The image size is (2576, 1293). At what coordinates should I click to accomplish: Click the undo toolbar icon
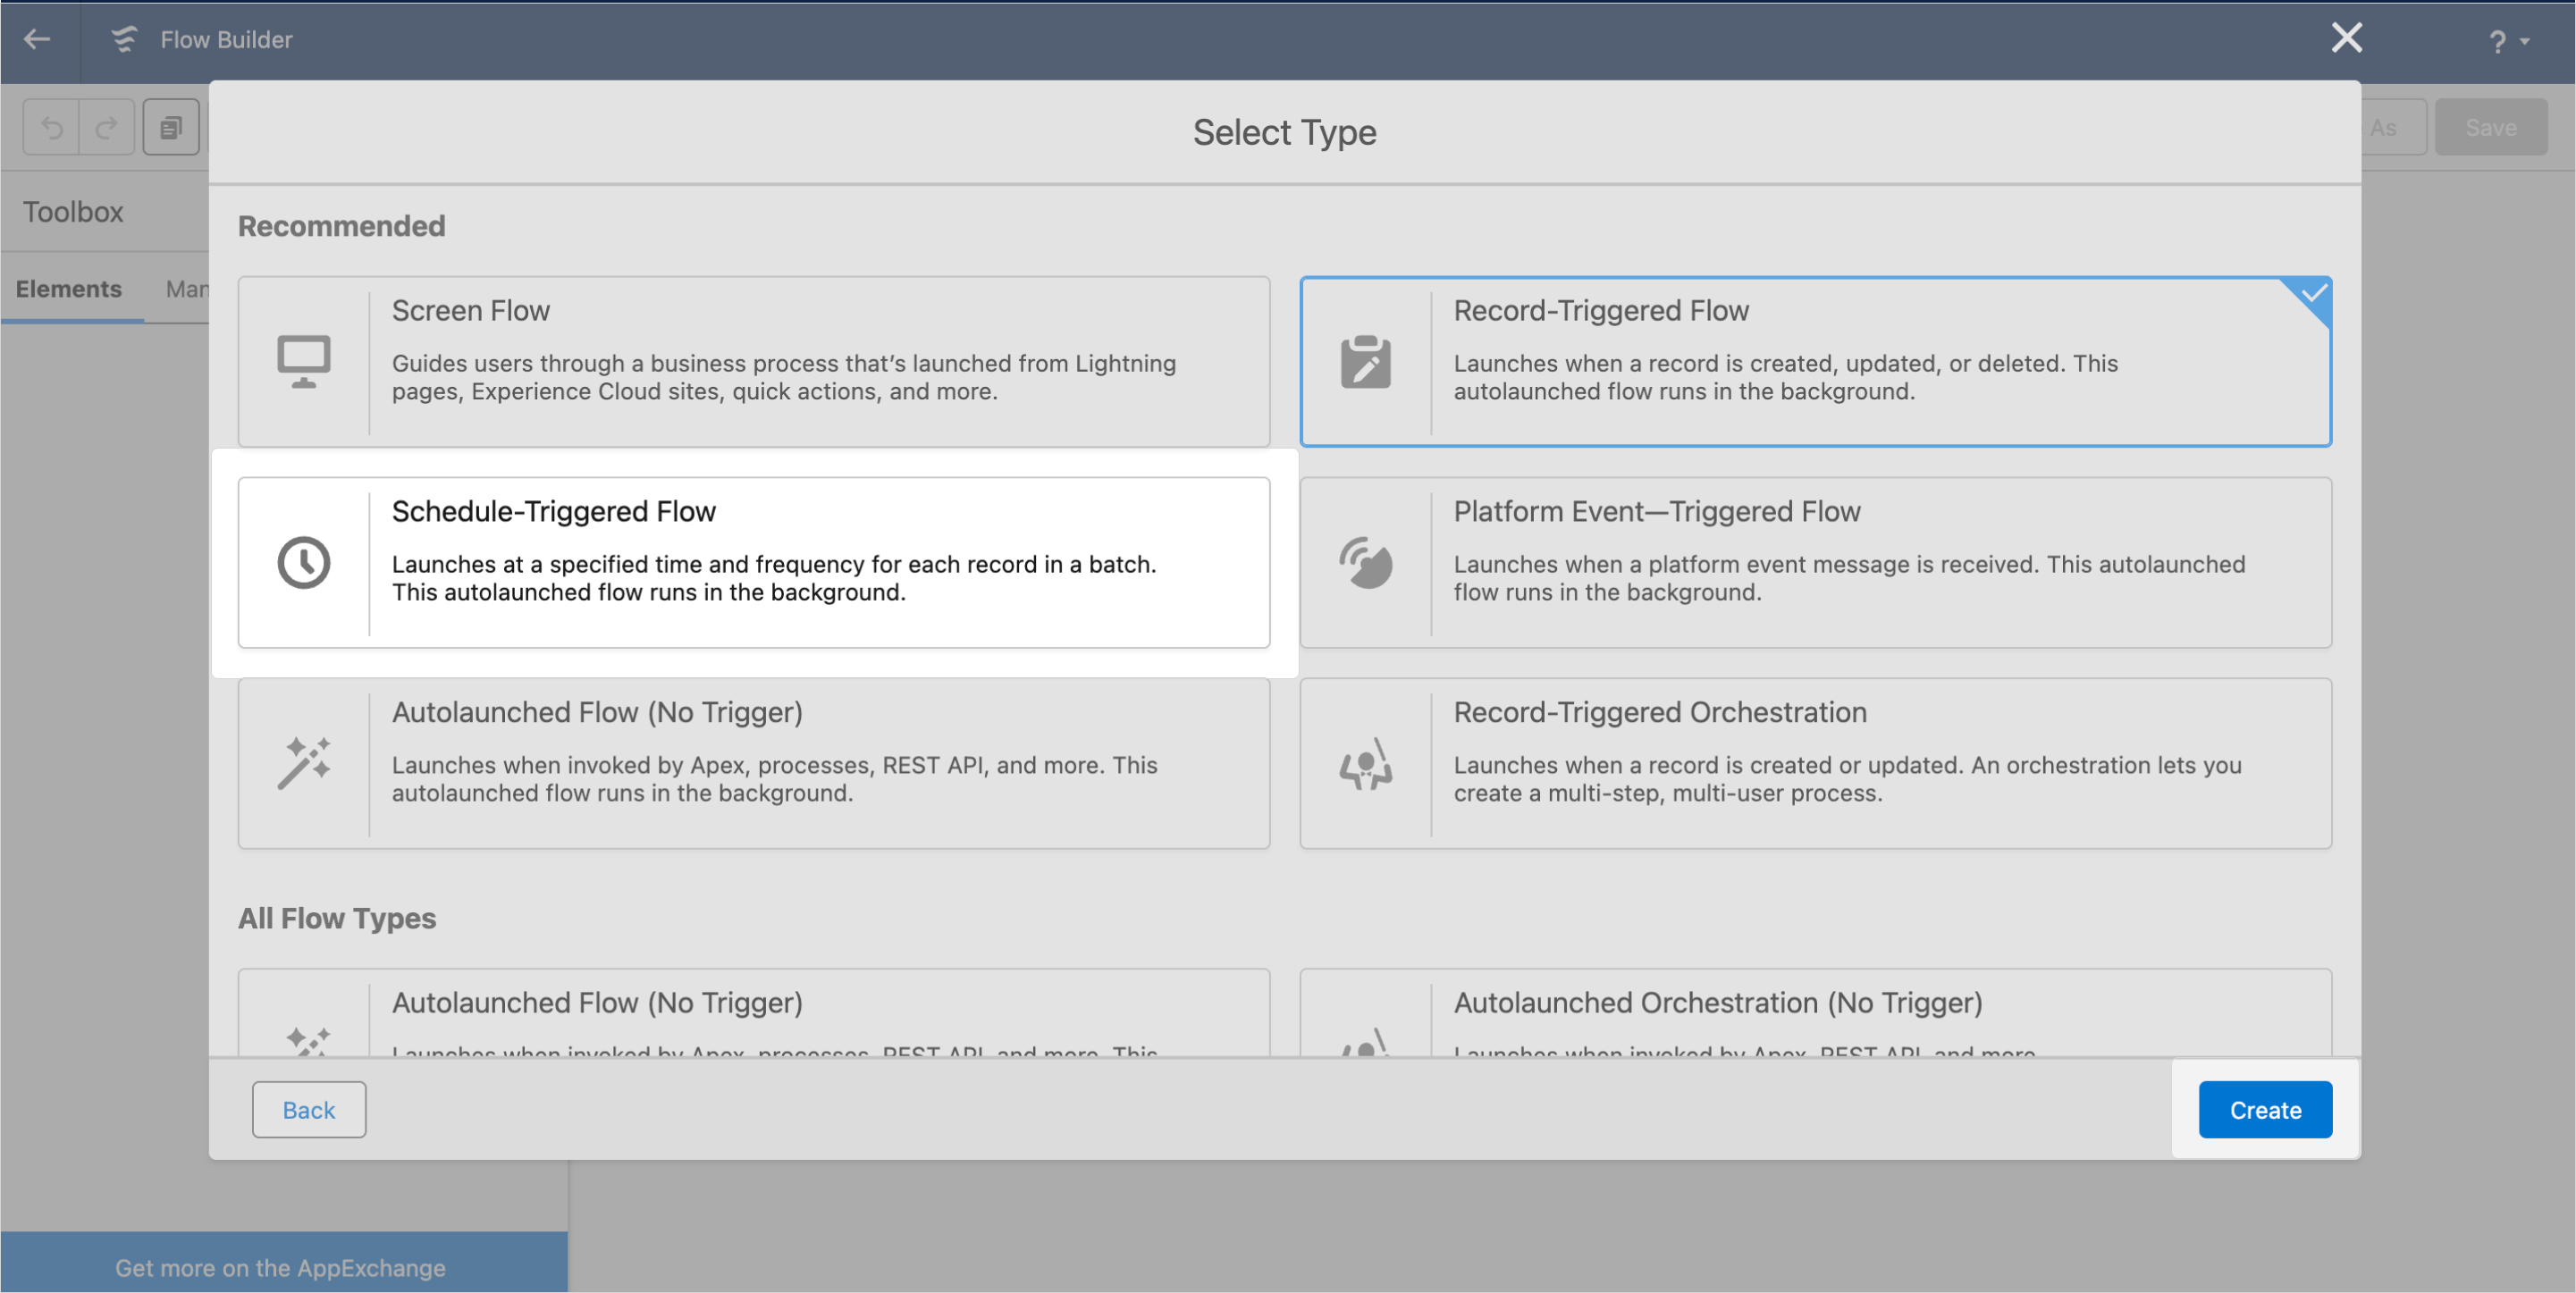52,127
